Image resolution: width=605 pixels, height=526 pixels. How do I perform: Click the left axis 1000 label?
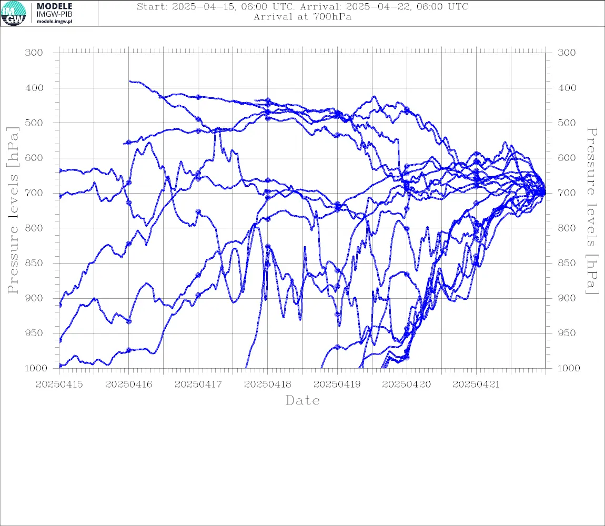pyautogui.click(x=36, y=368)
